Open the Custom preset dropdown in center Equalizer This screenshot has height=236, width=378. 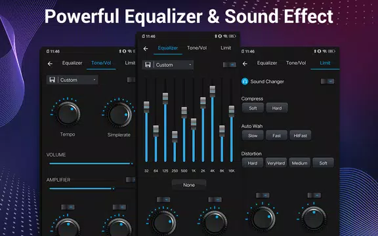pyautogui.click(x=168, y=65)
